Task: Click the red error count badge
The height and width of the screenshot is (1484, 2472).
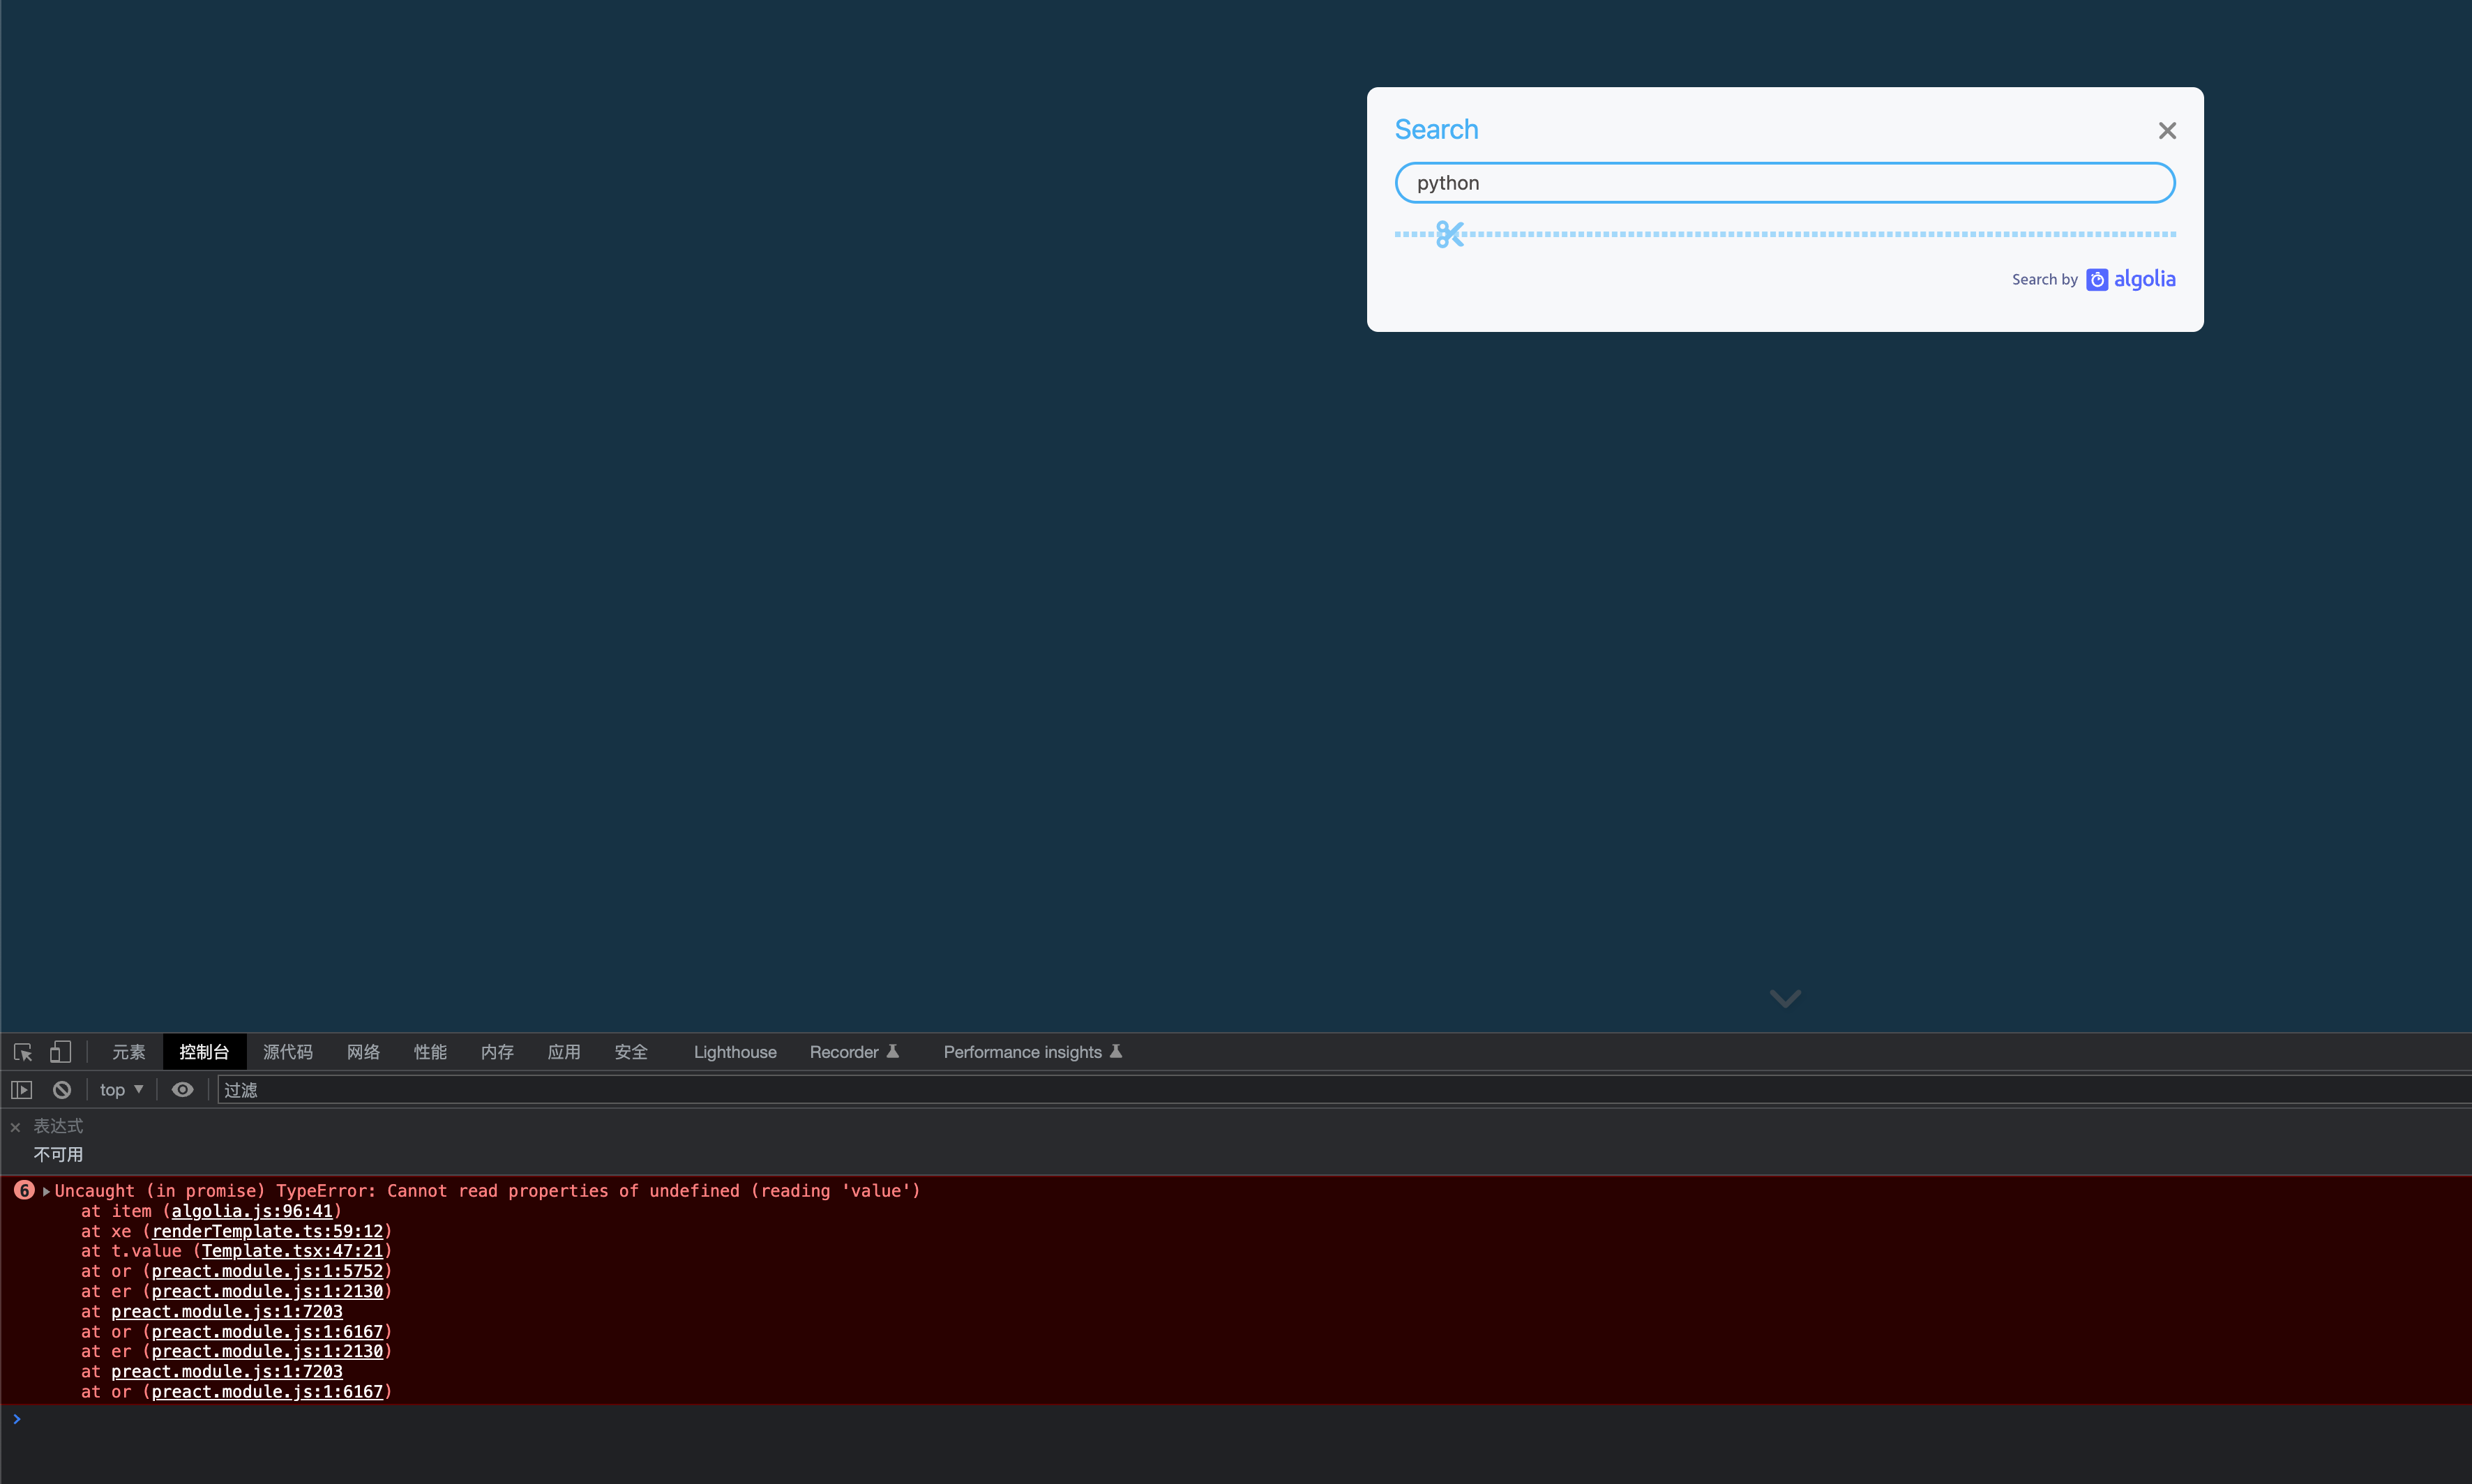Action: 24,1190
